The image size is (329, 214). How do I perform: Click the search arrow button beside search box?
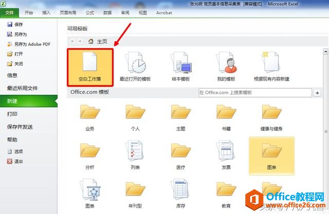[x=317, y=93]
